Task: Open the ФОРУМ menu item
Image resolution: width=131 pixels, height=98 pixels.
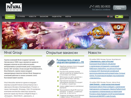Action: (68, 16)
